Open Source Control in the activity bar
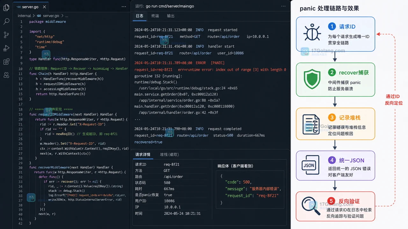The image size is (408, 229). (6, 35)
